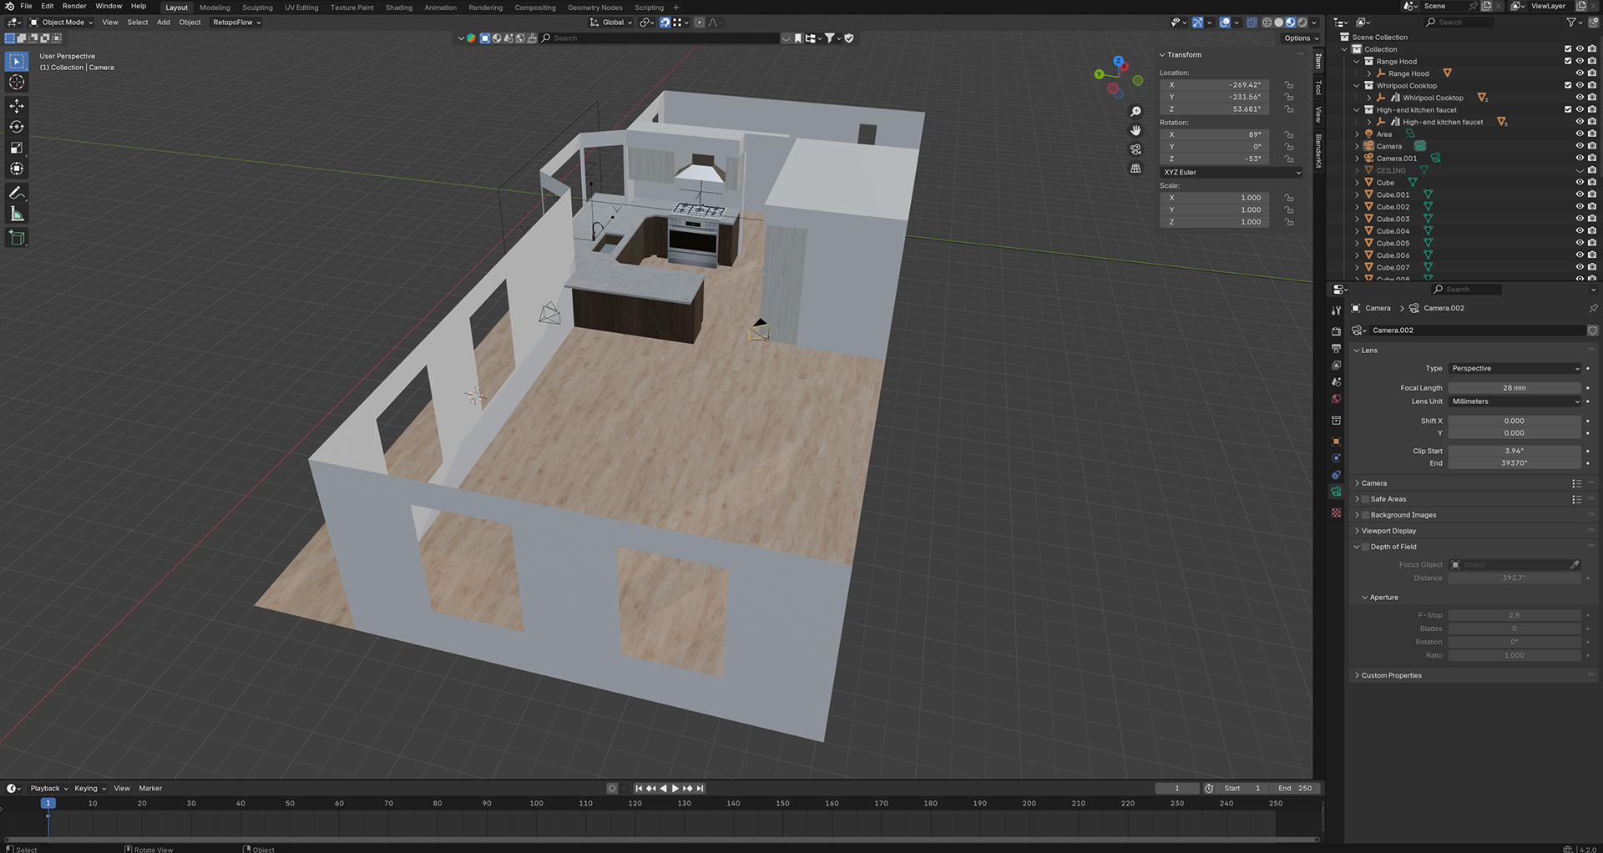Select the Annotate tool
The height and width of the screenshot is (853, 1603).
[x=17, y=193]
